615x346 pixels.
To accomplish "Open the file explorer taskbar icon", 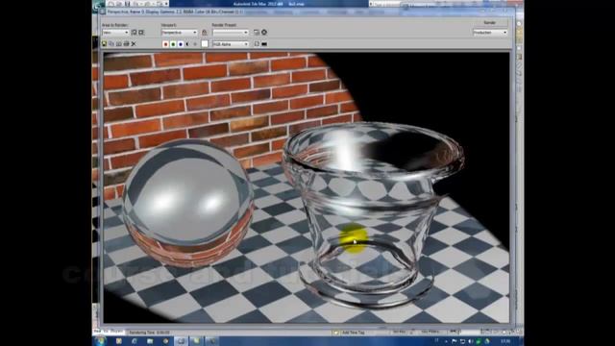I will [x=150, y=341].
